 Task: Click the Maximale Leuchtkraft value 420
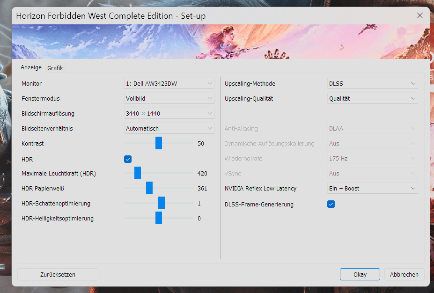202,174
